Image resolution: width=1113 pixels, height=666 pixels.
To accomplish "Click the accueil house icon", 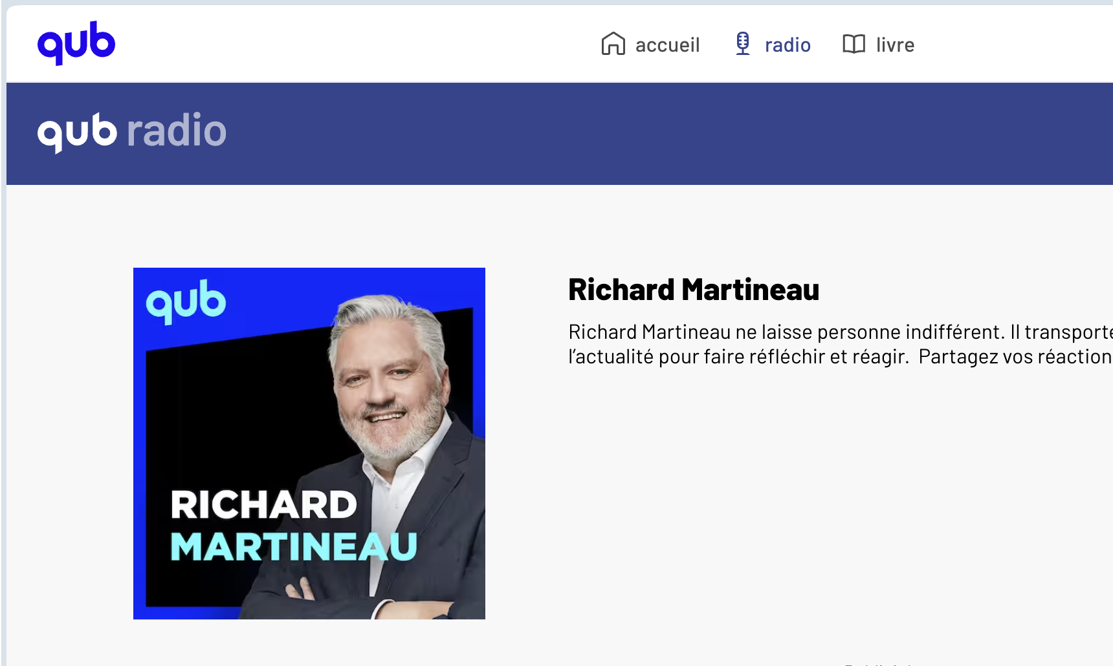I will (613, 44).
